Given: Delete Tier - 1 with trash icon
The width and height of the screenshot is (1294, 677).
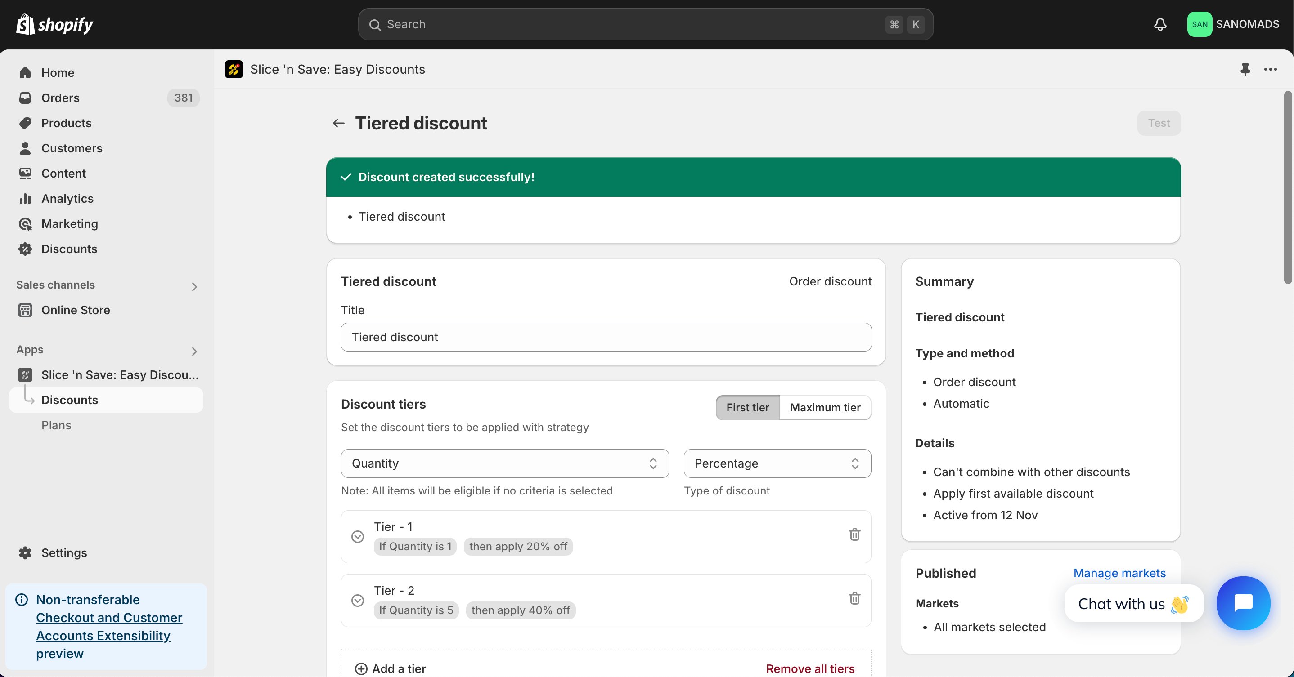Looking at the screenshot, I should click(x=854, y=534).
